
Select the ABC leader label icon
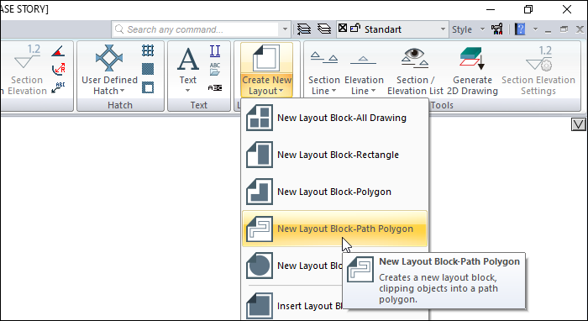[x=58, y=87]
